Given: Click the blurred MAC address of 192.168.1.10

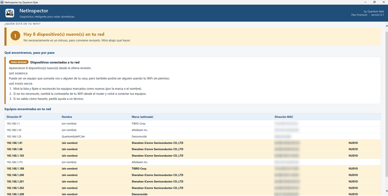Looking at the screenshot, I should 286,130.
